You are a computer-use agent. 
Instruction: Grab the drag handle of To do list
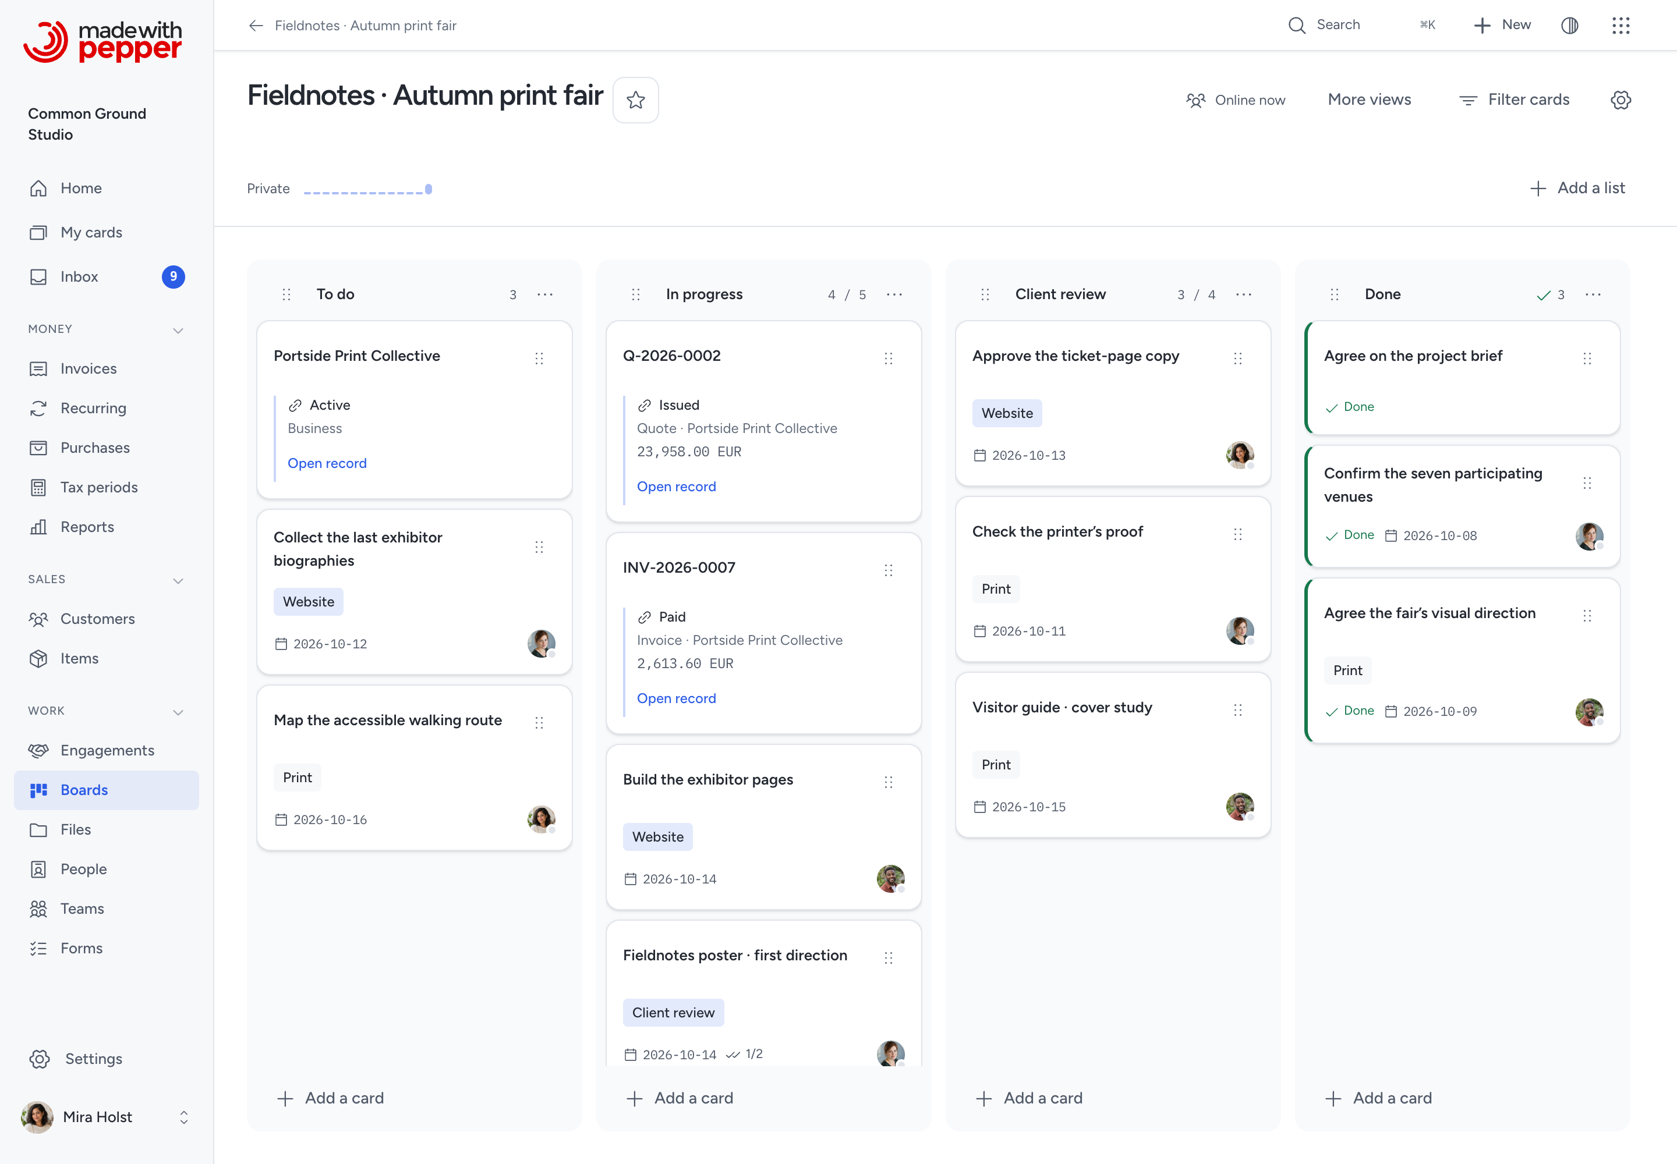[286, 294]
